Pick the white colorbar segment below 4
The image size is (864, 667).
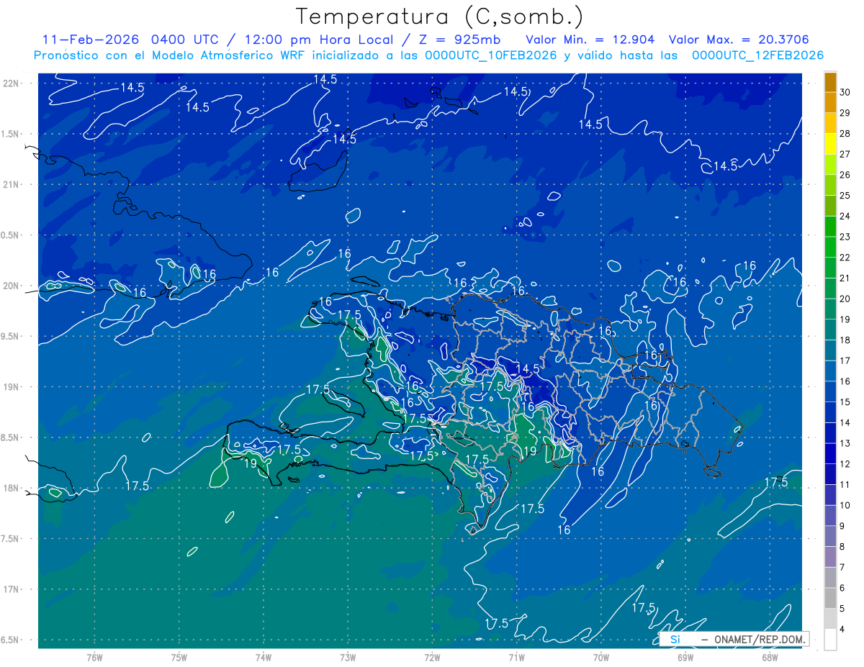tap(830, 640)
